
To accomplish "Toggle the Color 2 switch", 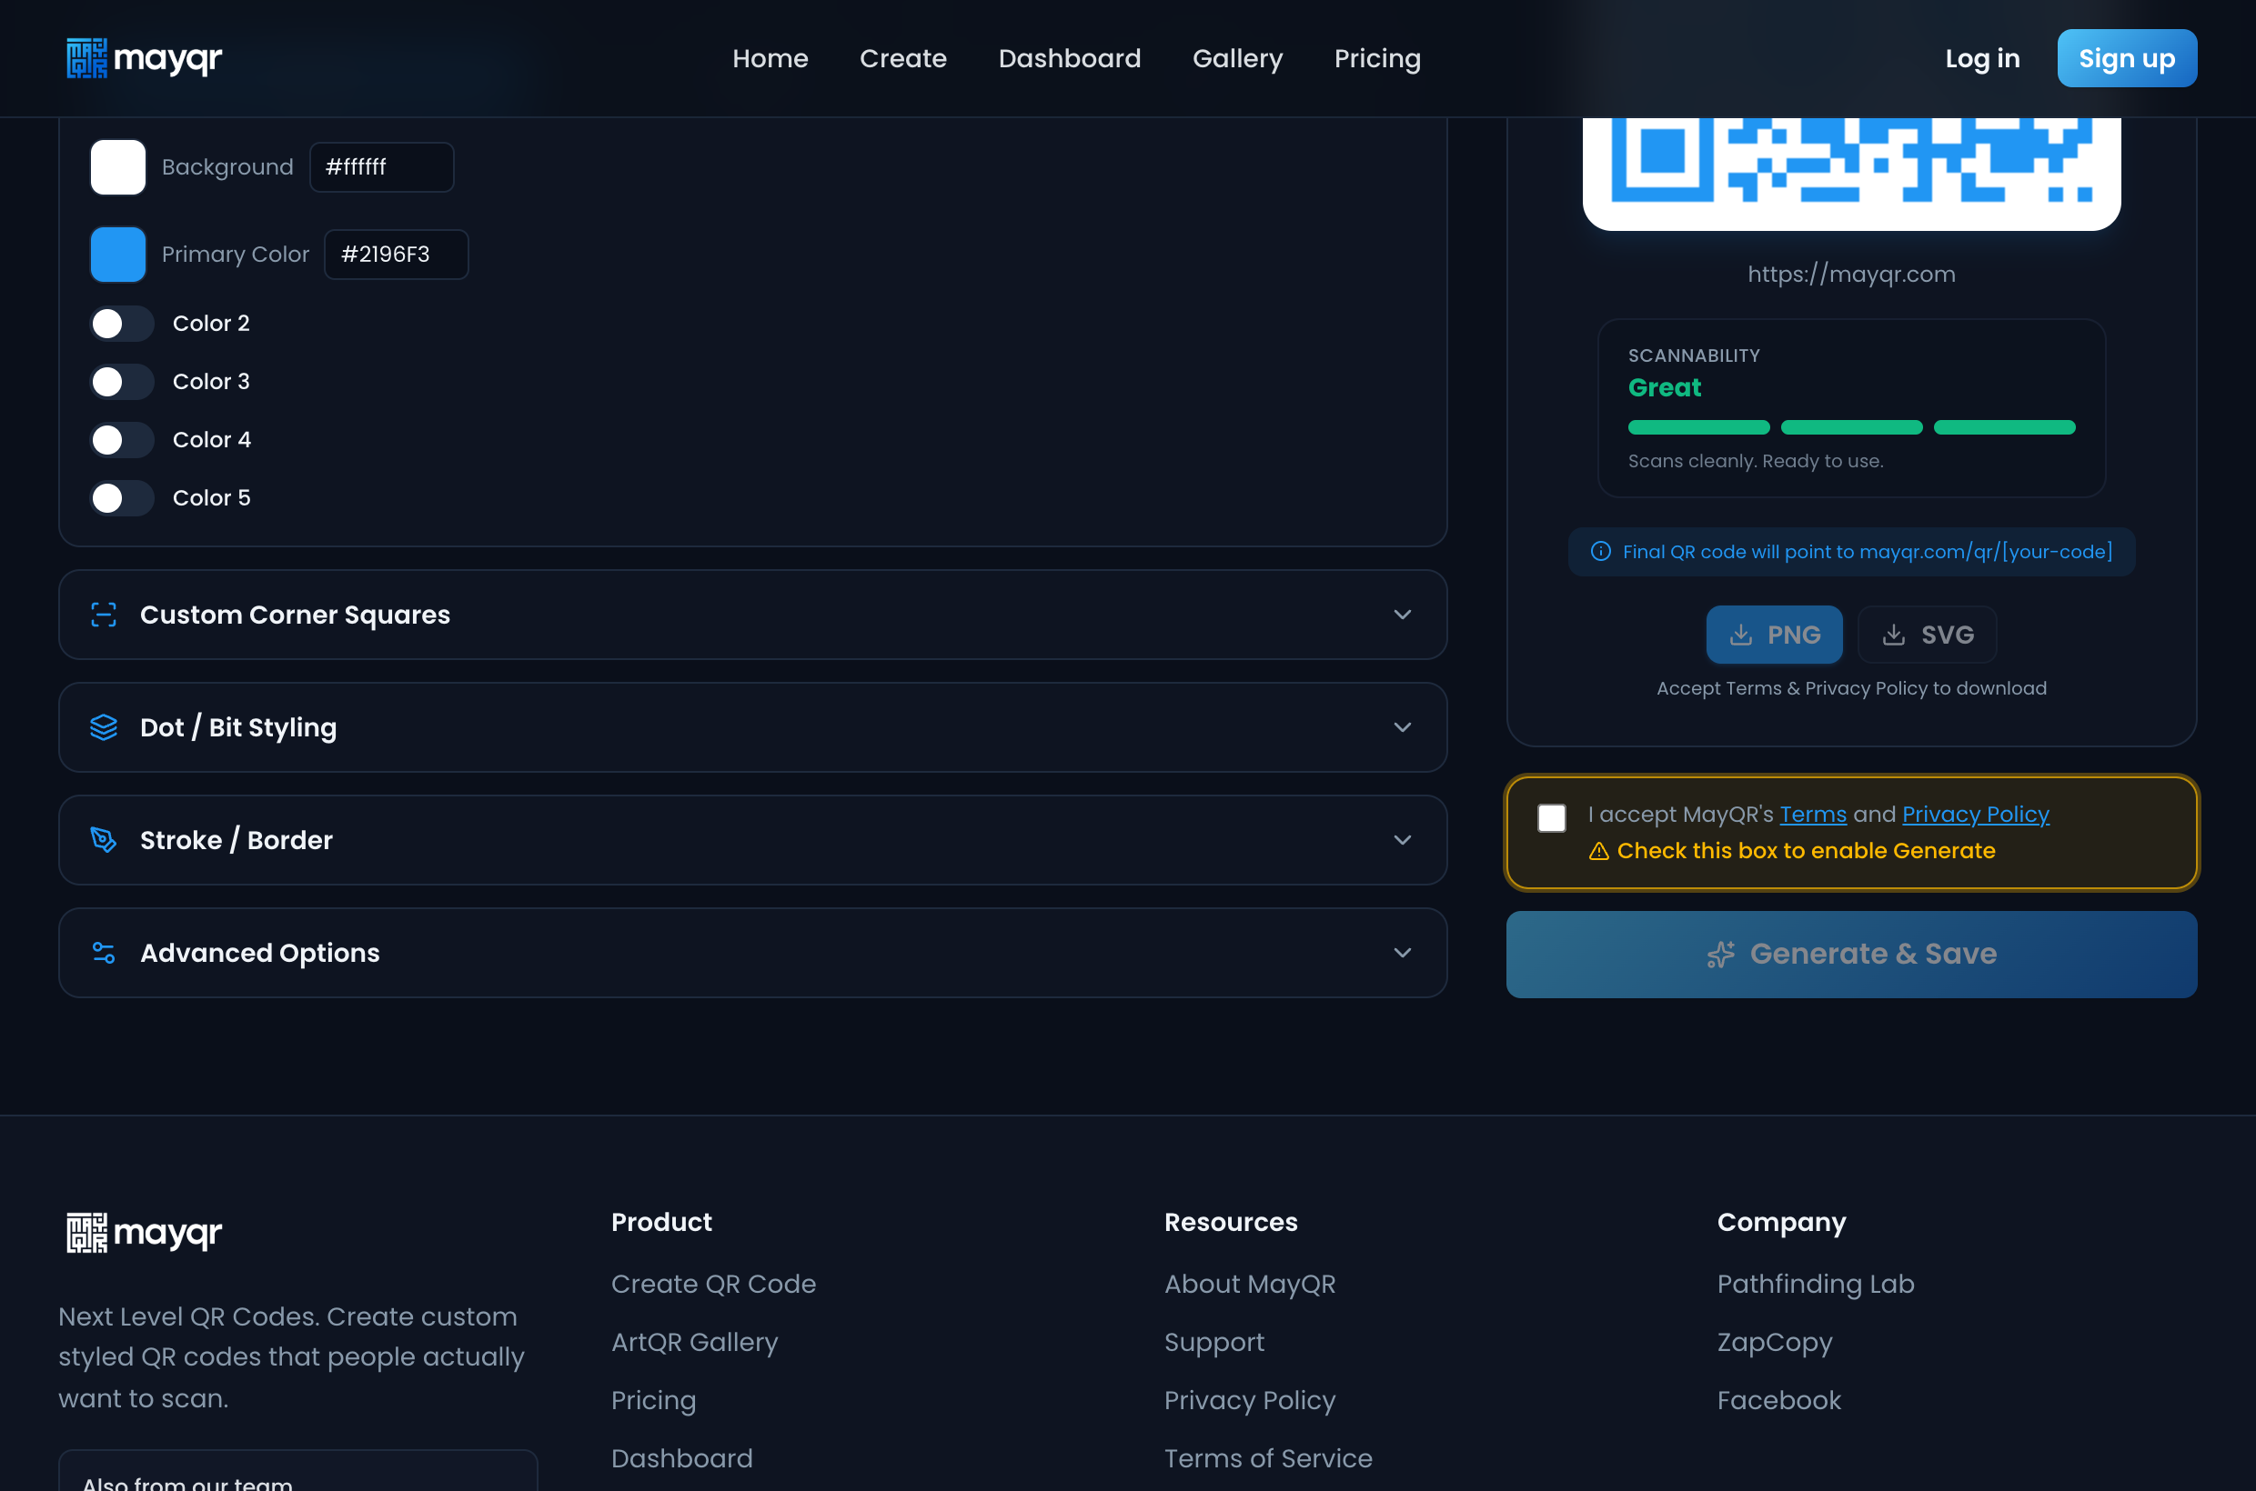I will click(122, 324).
